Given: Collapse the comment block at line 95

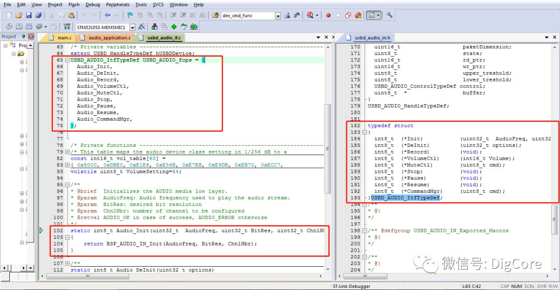Looking at the screenshot, I should pyautogui.click(x=67, y=185).
